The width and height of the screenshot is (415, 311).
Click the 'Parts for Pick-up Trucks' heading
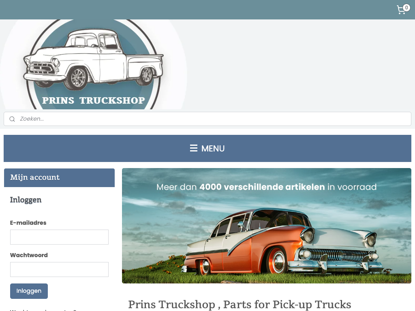click(287, 305)
